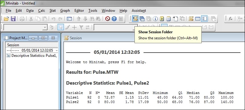Click the Maximum value 140.00
Image resolution: width=245 pixels, height=110 pixels.
[227, 102]
